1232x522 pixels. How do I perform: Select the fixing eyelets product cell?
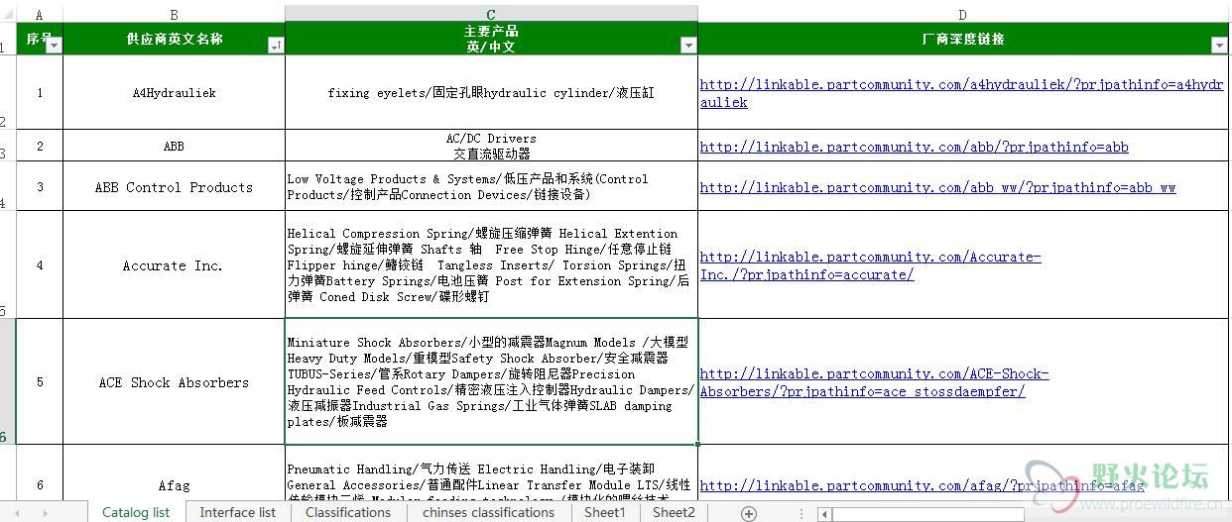(x=491, y=93)
